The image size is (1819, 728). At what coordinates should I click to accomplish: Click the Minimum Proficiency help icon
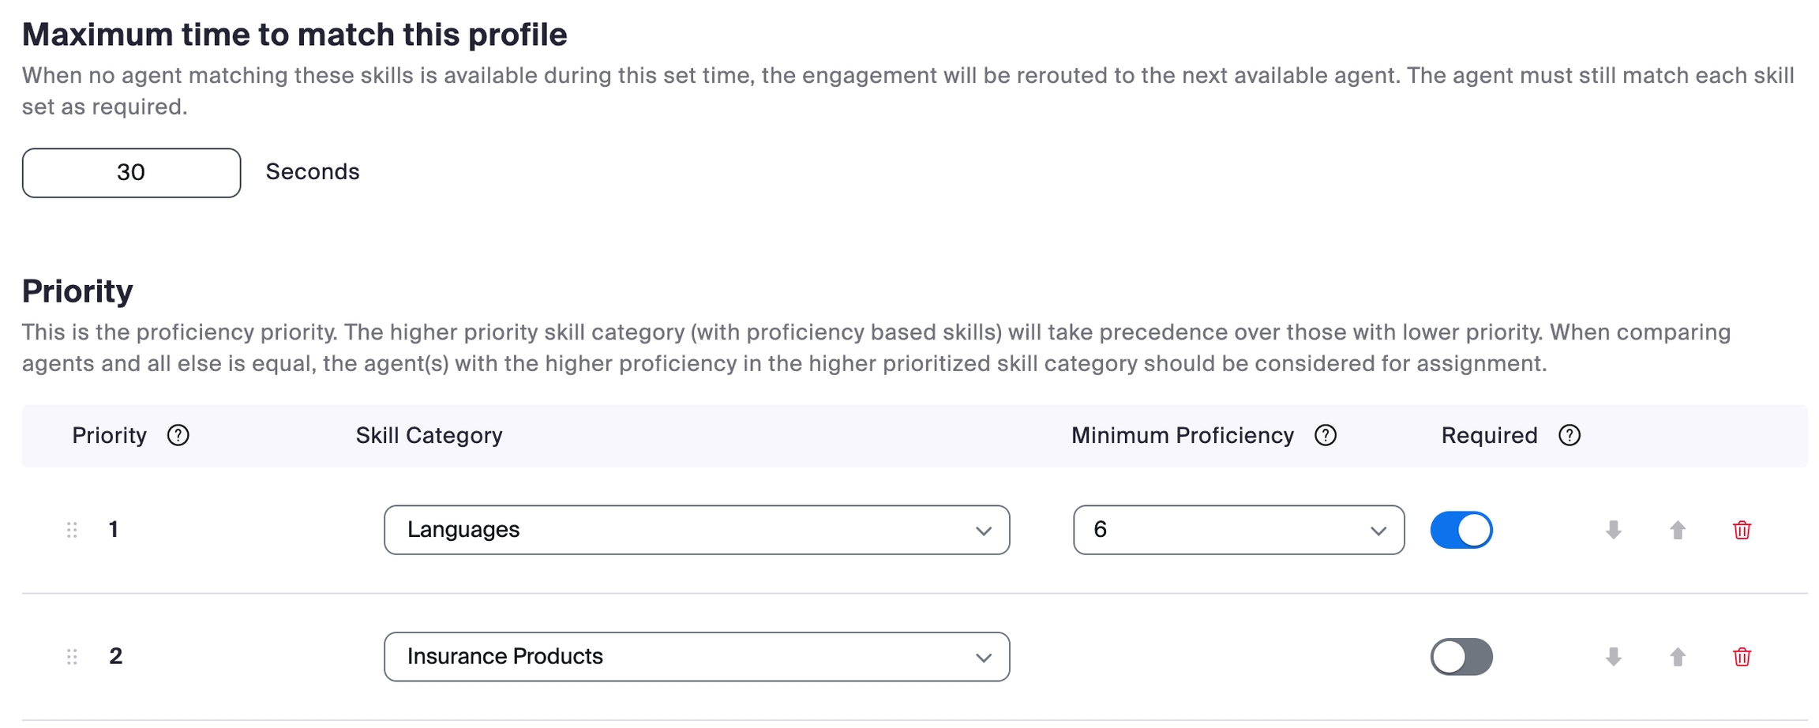[x=1326, y=435]
